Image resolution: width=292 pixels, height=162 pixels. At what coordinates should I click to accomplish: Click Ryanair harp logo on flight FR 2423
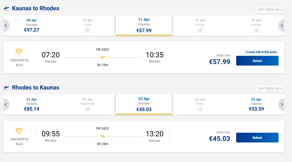pyautogui.click(x=19, y=131)
